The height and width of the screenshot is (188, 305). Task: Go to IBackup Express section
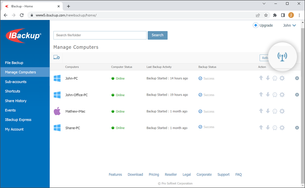[x=18, y=120]
